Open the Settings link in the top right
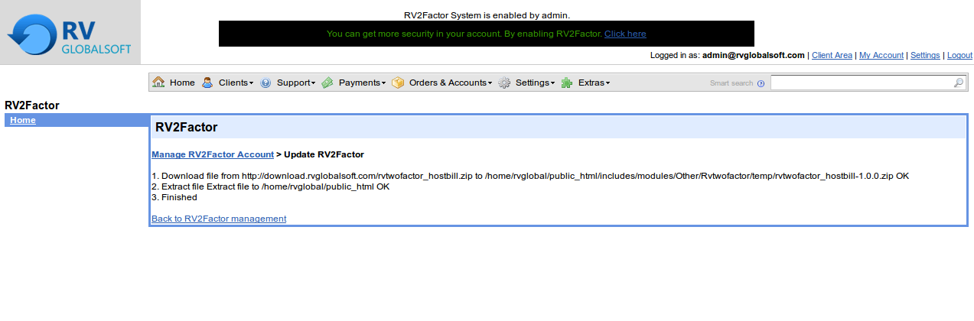Image resolution: width=974 pixels, height=321 pixels. [925, 55]
